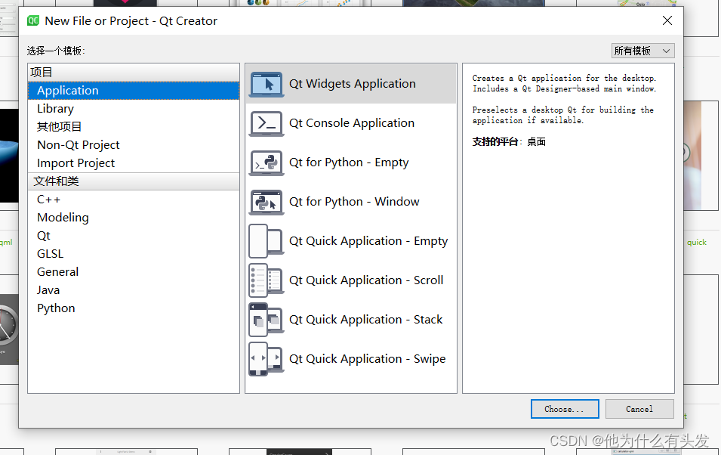Click the 项目 section header
The height and width of the screenshot is (455, 721).
pos(134,73)
